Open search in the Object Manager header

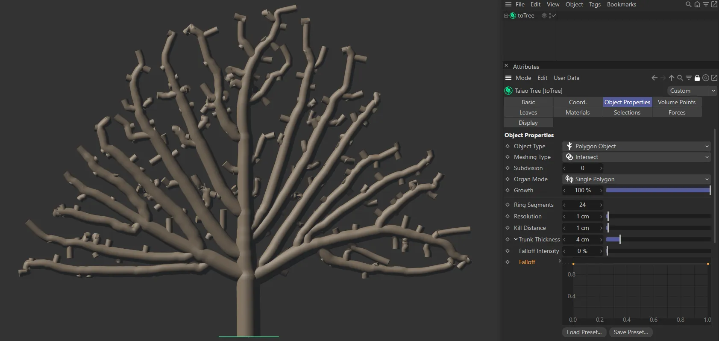[688, 4]
